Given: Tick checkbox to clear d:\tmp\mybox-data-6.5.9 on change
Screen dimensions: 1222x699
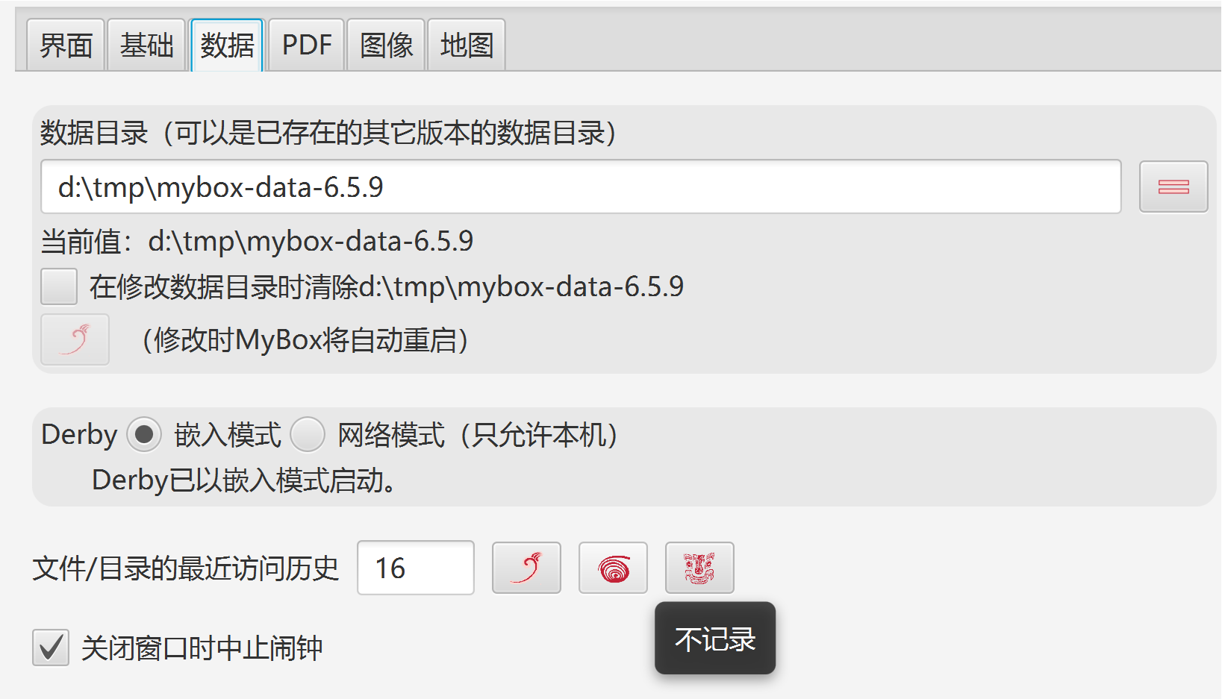Looking at the screenshot, I should click(x=59, y=286).
